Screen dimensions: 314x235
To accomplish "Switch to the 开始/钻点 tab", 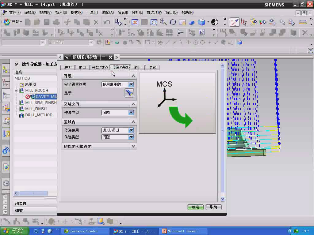I will (x=100, y=68).
